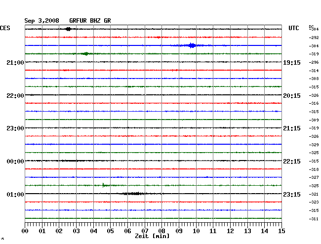Click the black seismic burst on the top trace
The image size is (321, 244).
[x=68, y=29]
